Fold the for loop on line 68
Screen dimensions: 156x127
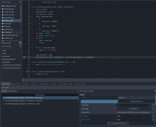click(31, 48)
